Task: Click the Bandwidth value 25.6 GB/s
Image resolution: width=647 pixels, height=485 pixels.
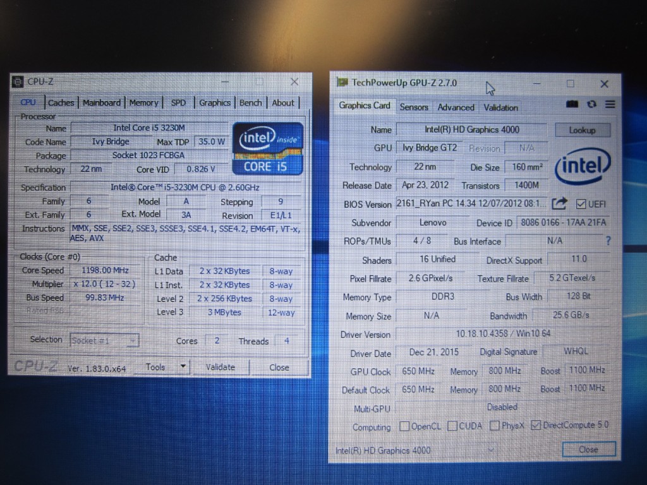Action: point(571,315)
